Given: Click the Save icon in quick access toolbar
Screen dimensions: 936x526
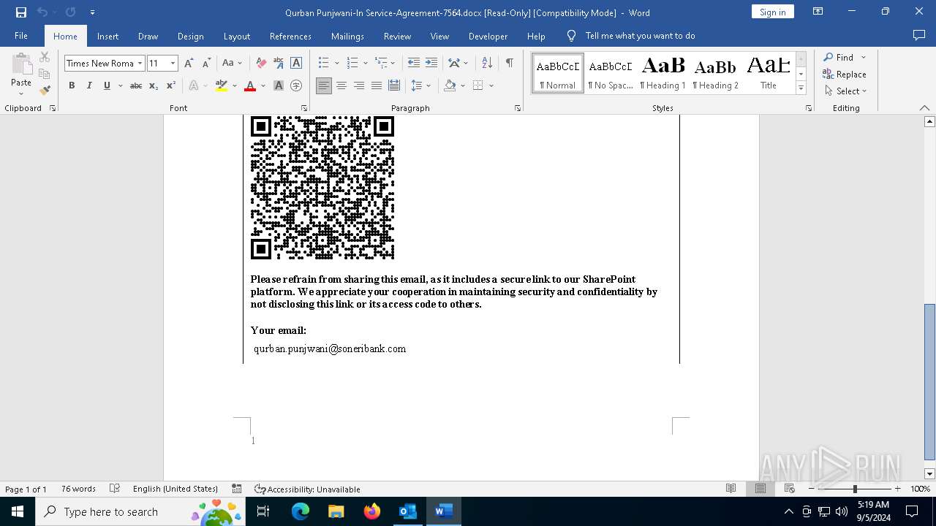Looking at the screenshot, I should (x=21, y=12).
